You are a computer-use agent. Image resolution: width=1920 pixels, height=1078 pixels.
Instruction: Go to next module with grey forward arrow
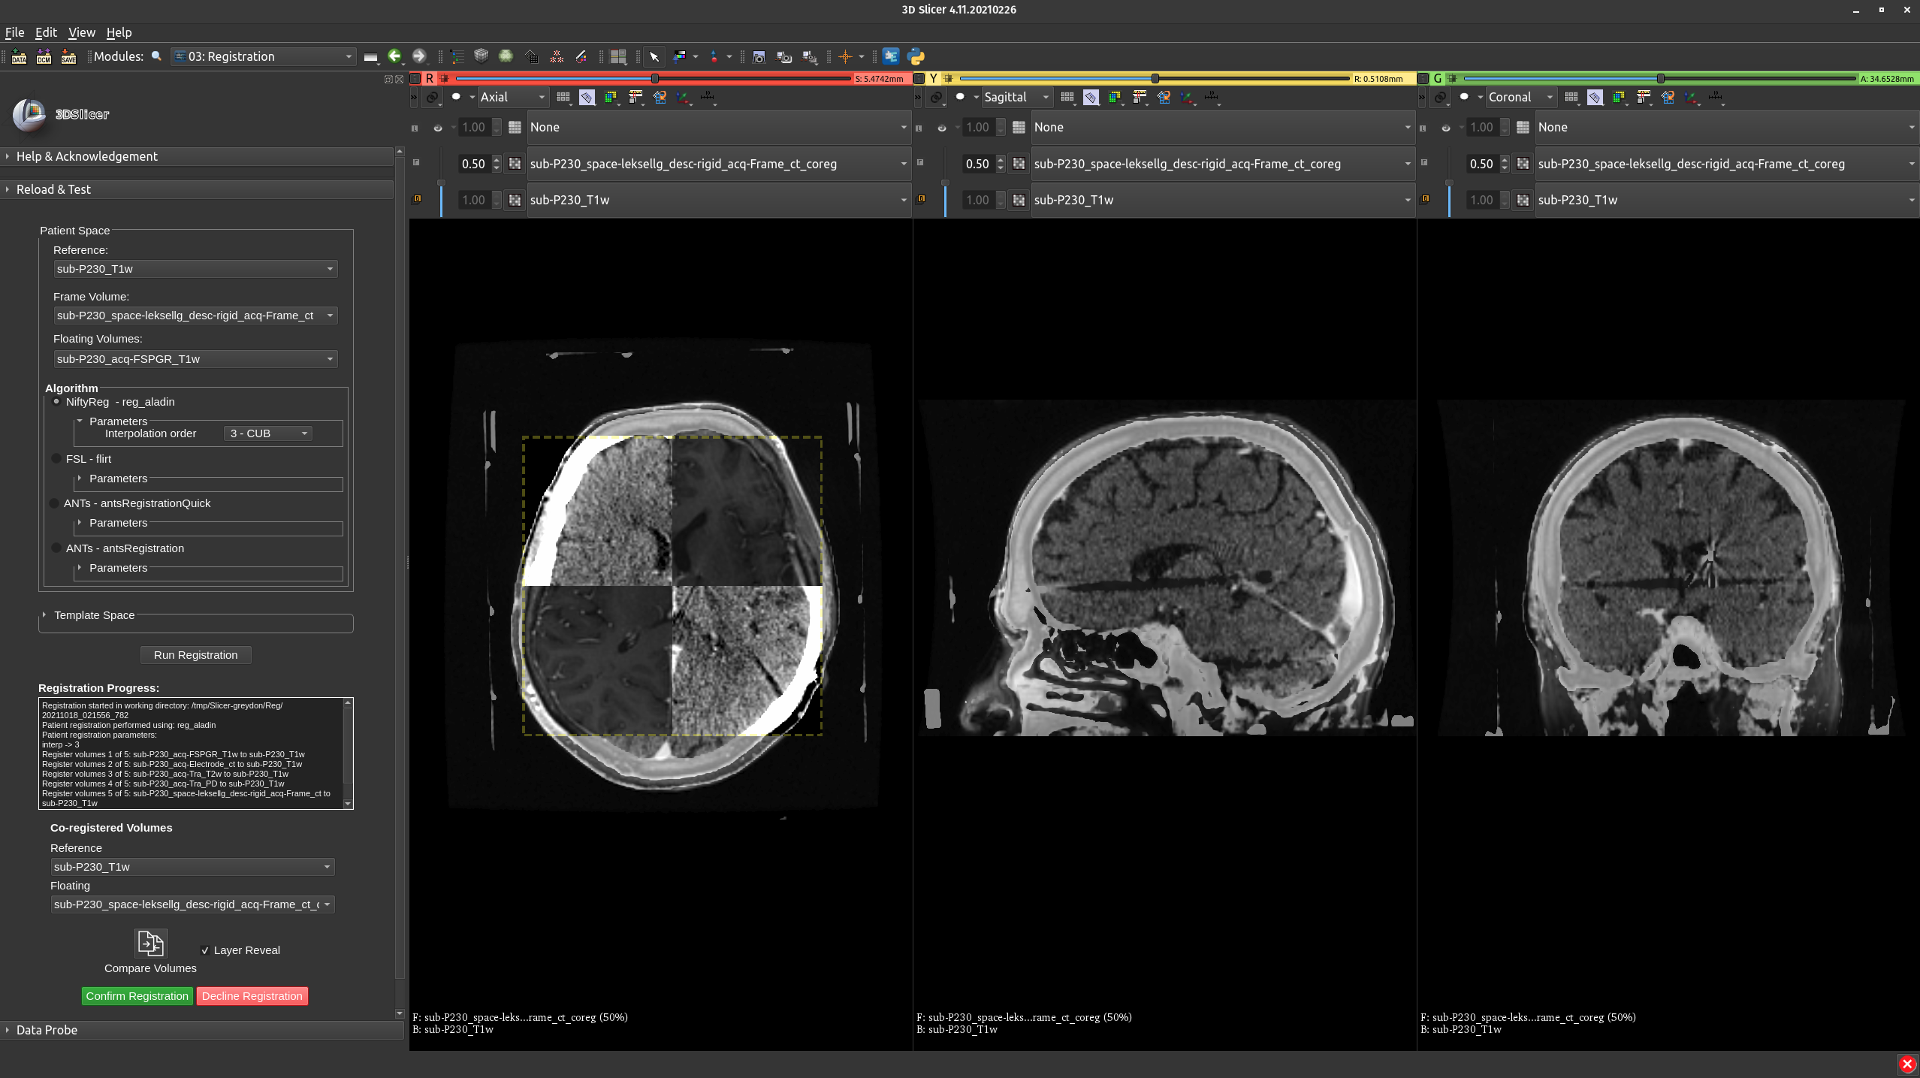pyautogui.click(x=419, y=56)
